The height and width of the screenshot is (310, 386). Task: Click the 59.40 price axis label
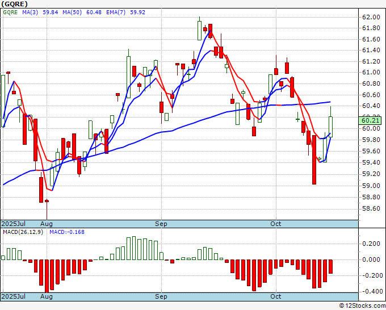[371, 162]
